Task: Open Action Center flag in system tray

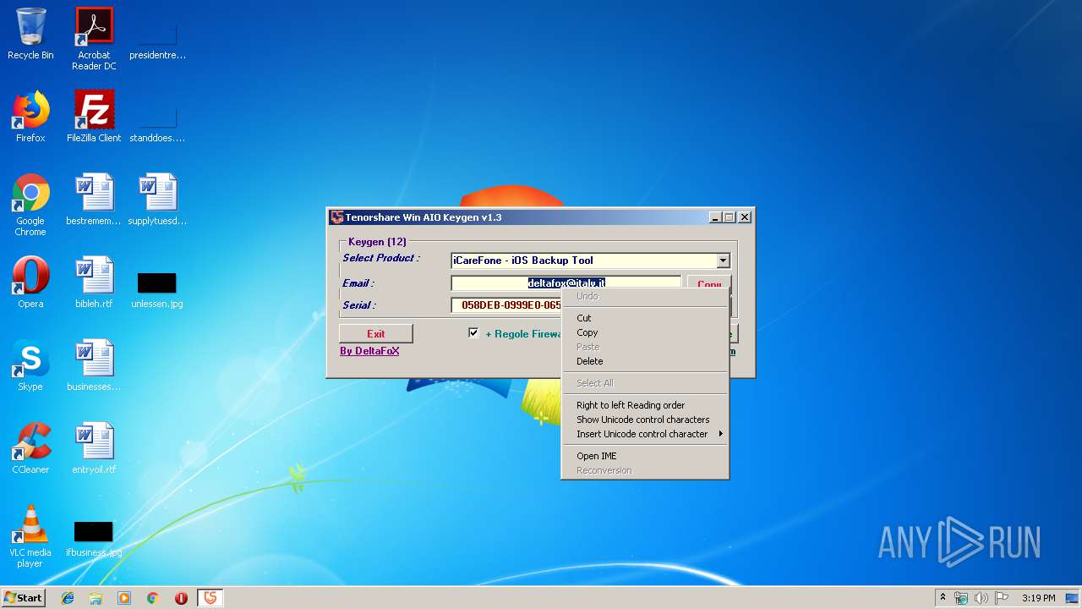Action: point(1001,598)
